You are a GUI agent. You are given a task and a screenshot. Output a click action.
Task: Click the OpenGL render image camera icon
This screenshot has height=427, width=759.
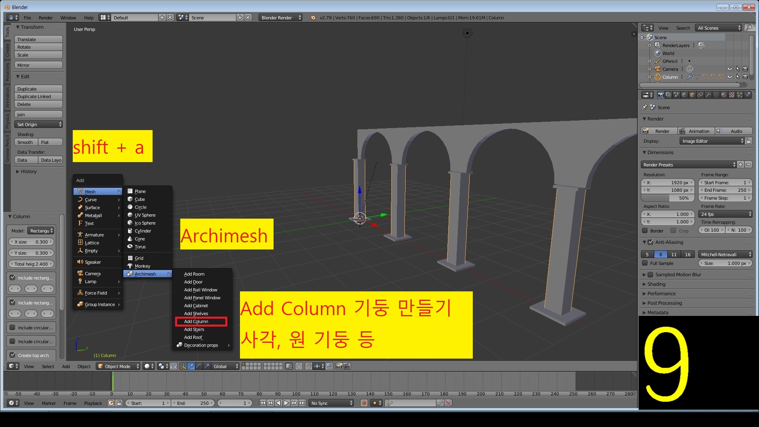(339, 367)
